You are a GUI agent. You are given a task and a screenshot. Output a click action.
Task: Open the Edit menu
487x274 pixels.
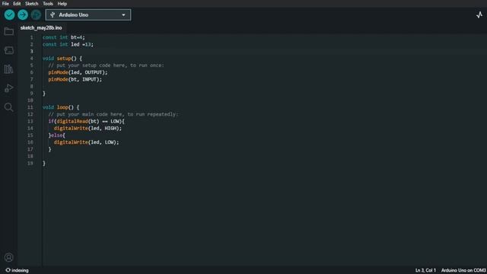[x=17, y=4]
